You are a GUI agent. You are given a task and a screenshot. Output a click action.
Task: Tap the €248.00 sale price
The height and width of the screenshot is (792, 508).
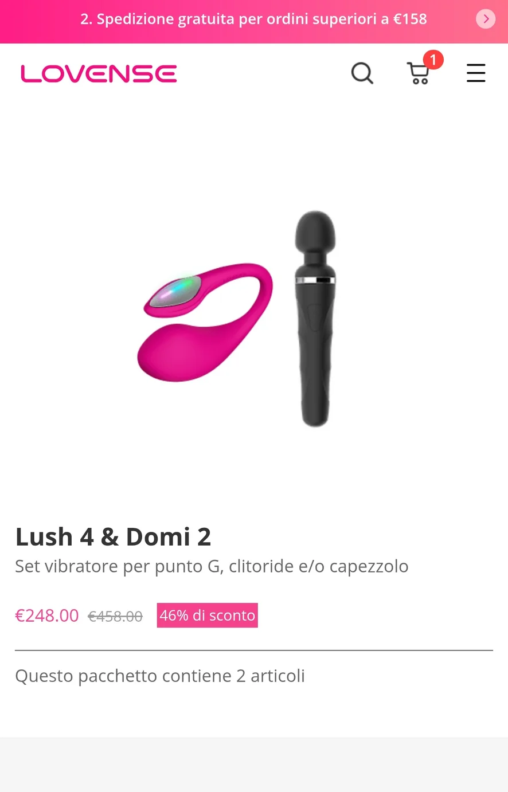tap(46, 615)
